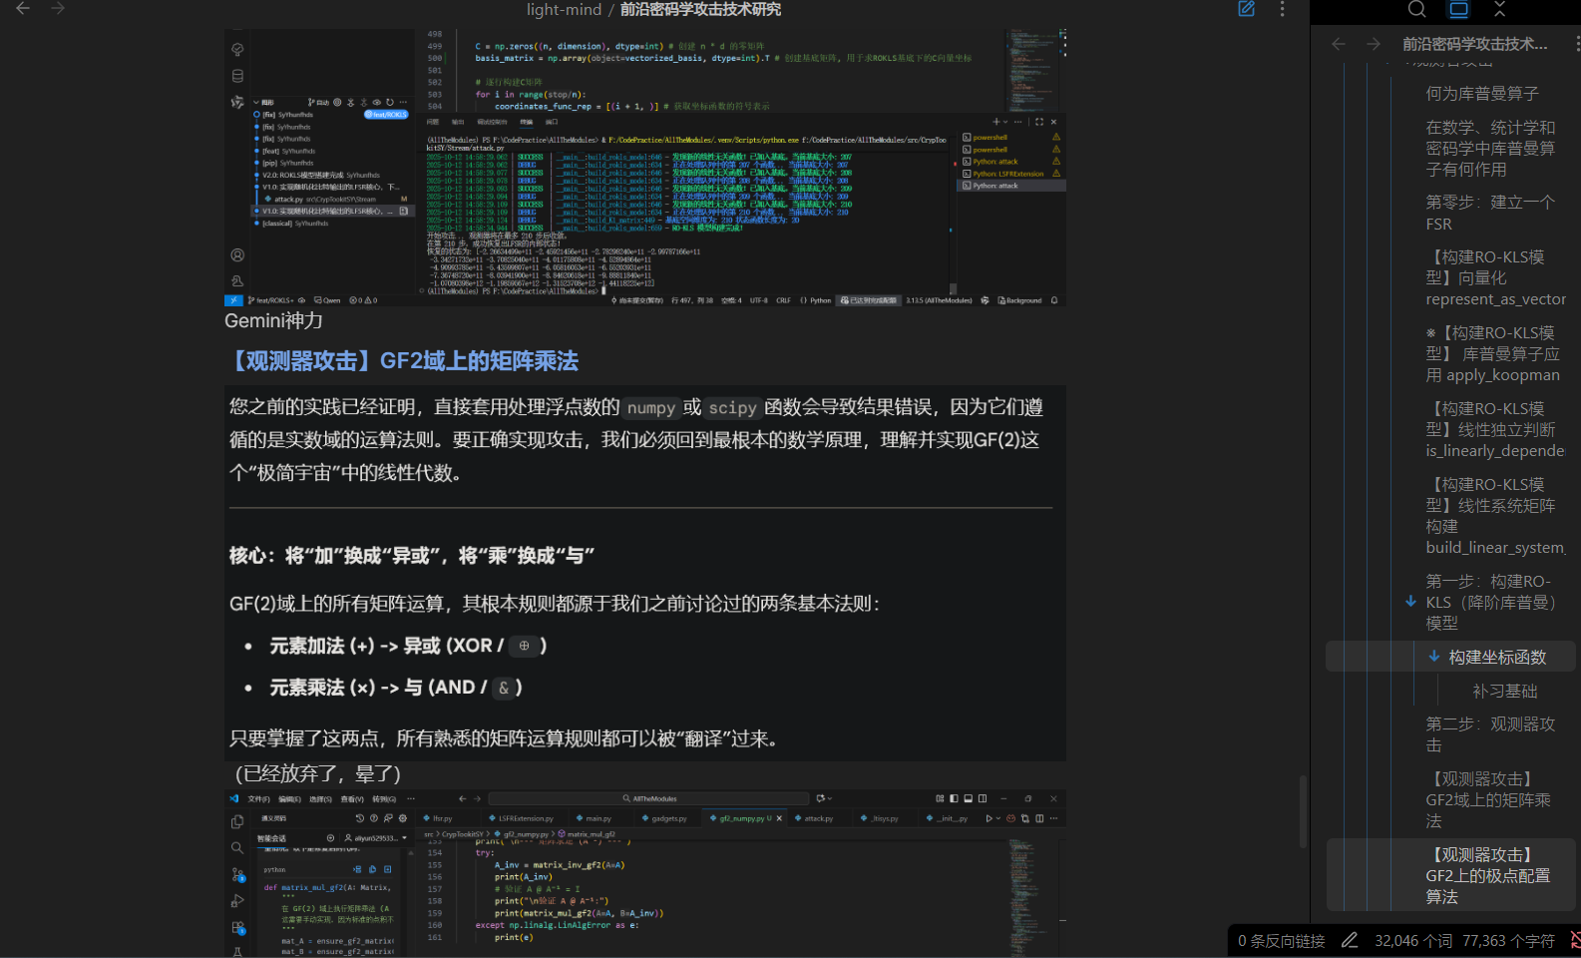Screen dimensions: 1581x958
Task: Click the forward arrow in the note header
Action: 58,9
